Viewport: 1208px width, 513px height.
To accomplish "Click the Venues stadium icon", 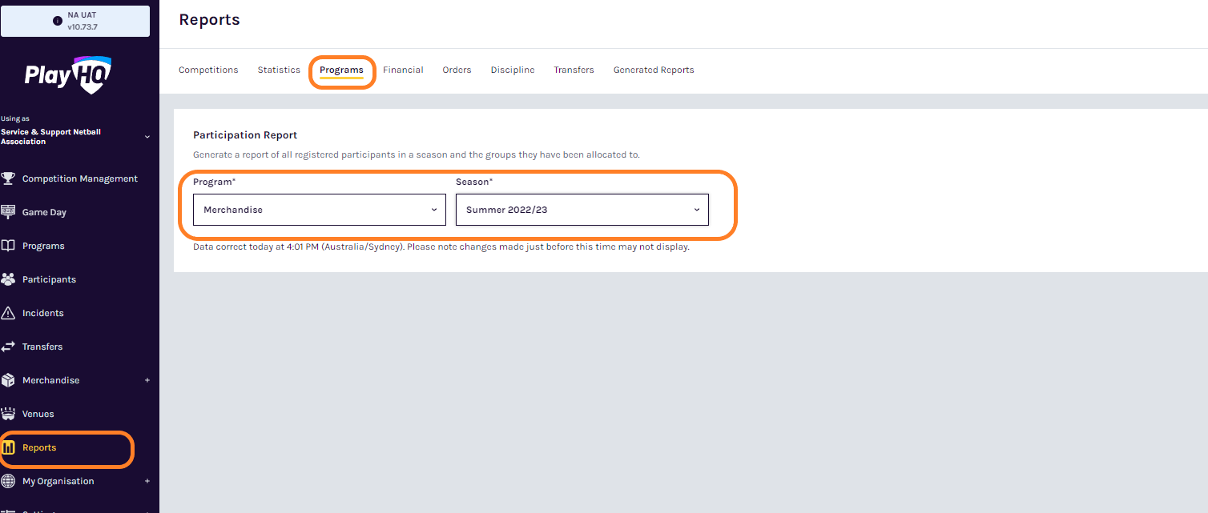I will [x=8, y=414].
